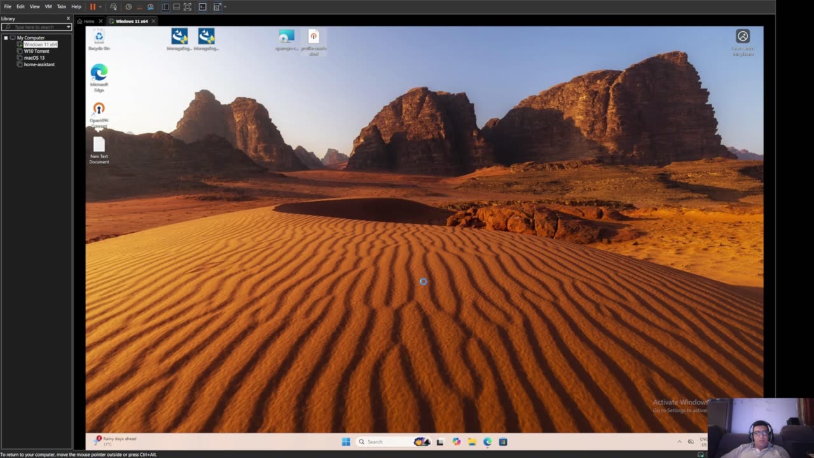
Task: Select the OpenVPN Connect desktop shortcut
Action: pos(99,115)
